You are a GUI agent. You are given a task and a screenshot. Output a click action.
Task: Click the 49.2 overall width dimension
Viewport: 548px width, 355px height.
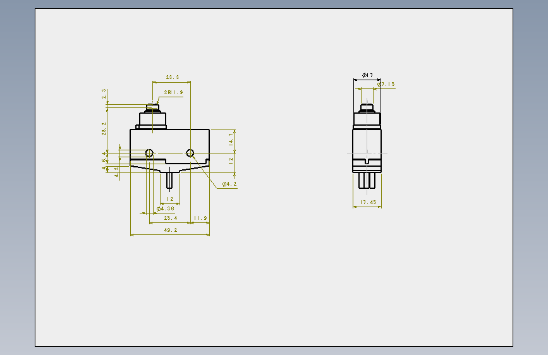171,230
